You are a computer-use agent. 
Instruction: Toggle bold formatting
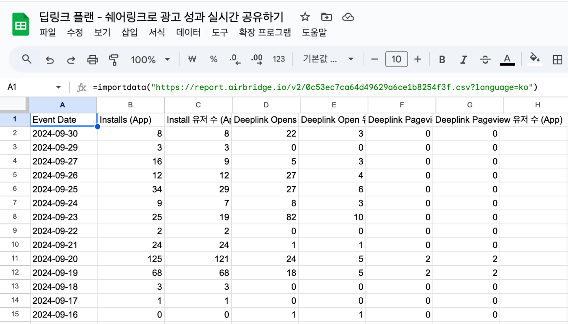pyautogui.click(x=442, y=60)
